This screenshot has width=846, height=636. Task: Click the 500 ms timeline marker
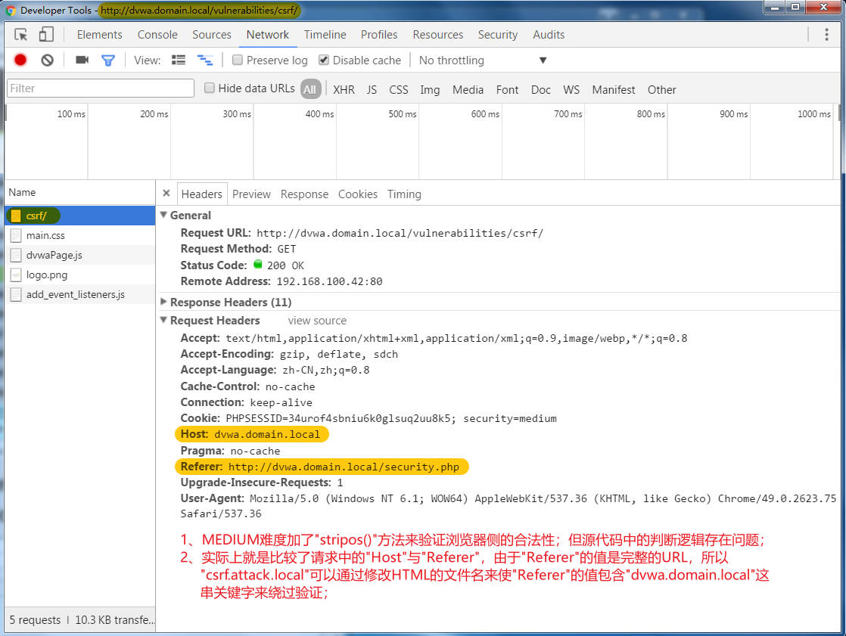point(403,113)
